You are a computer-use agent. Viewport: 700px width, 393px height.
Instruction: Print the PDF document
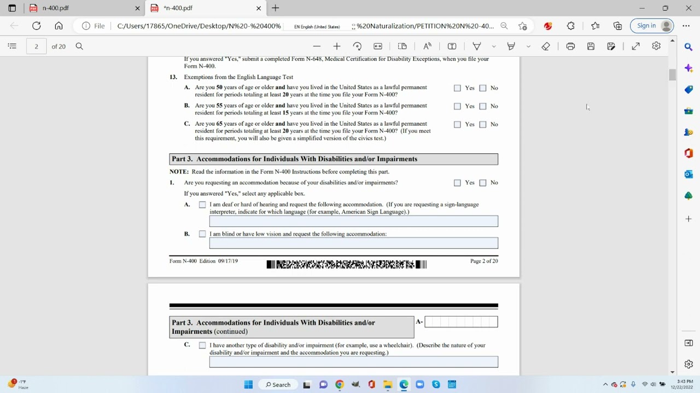coord(570,46)
